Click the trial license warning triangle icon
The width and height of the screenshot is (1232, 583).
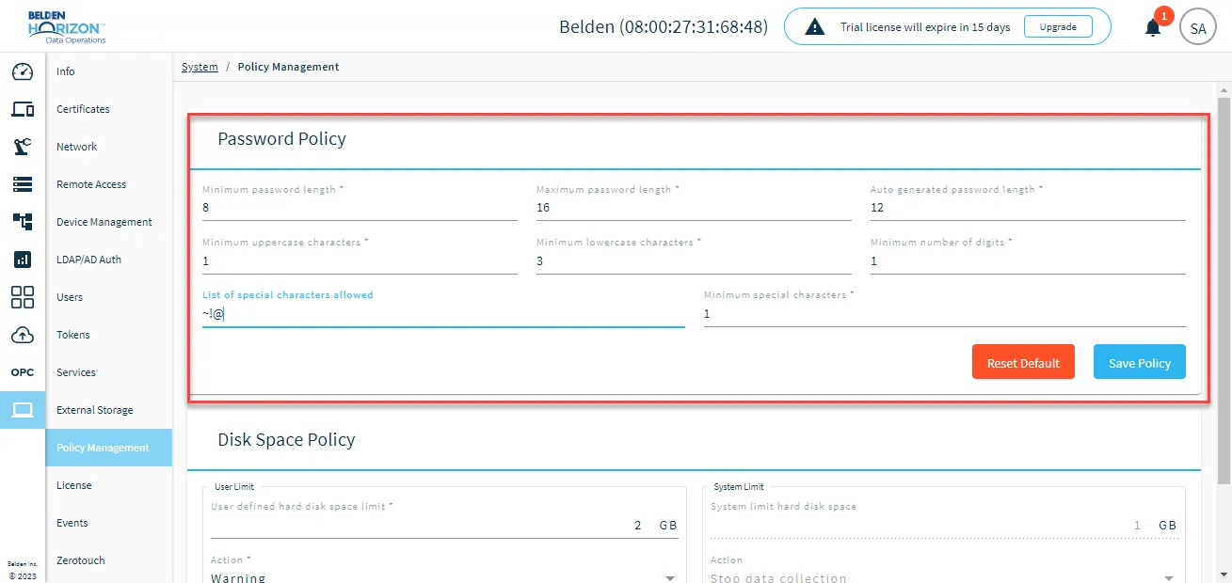[x=815, y=27]
